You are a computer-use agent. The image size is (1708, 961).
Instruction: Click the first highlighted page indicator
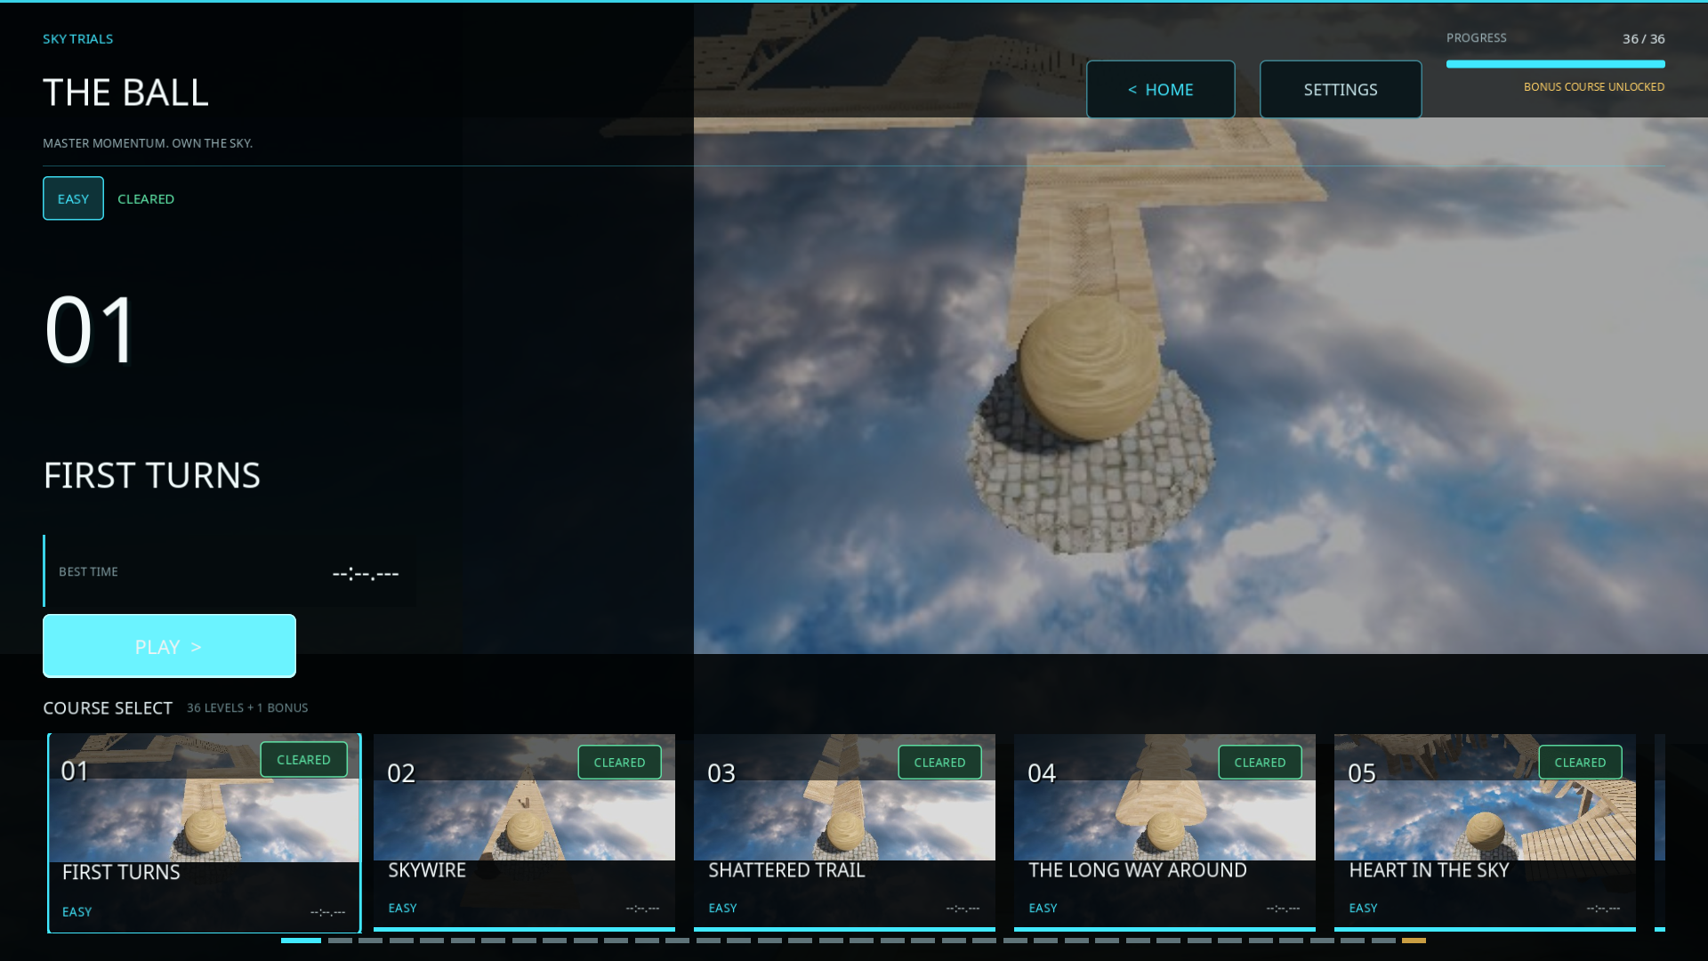tap(301, 940)
